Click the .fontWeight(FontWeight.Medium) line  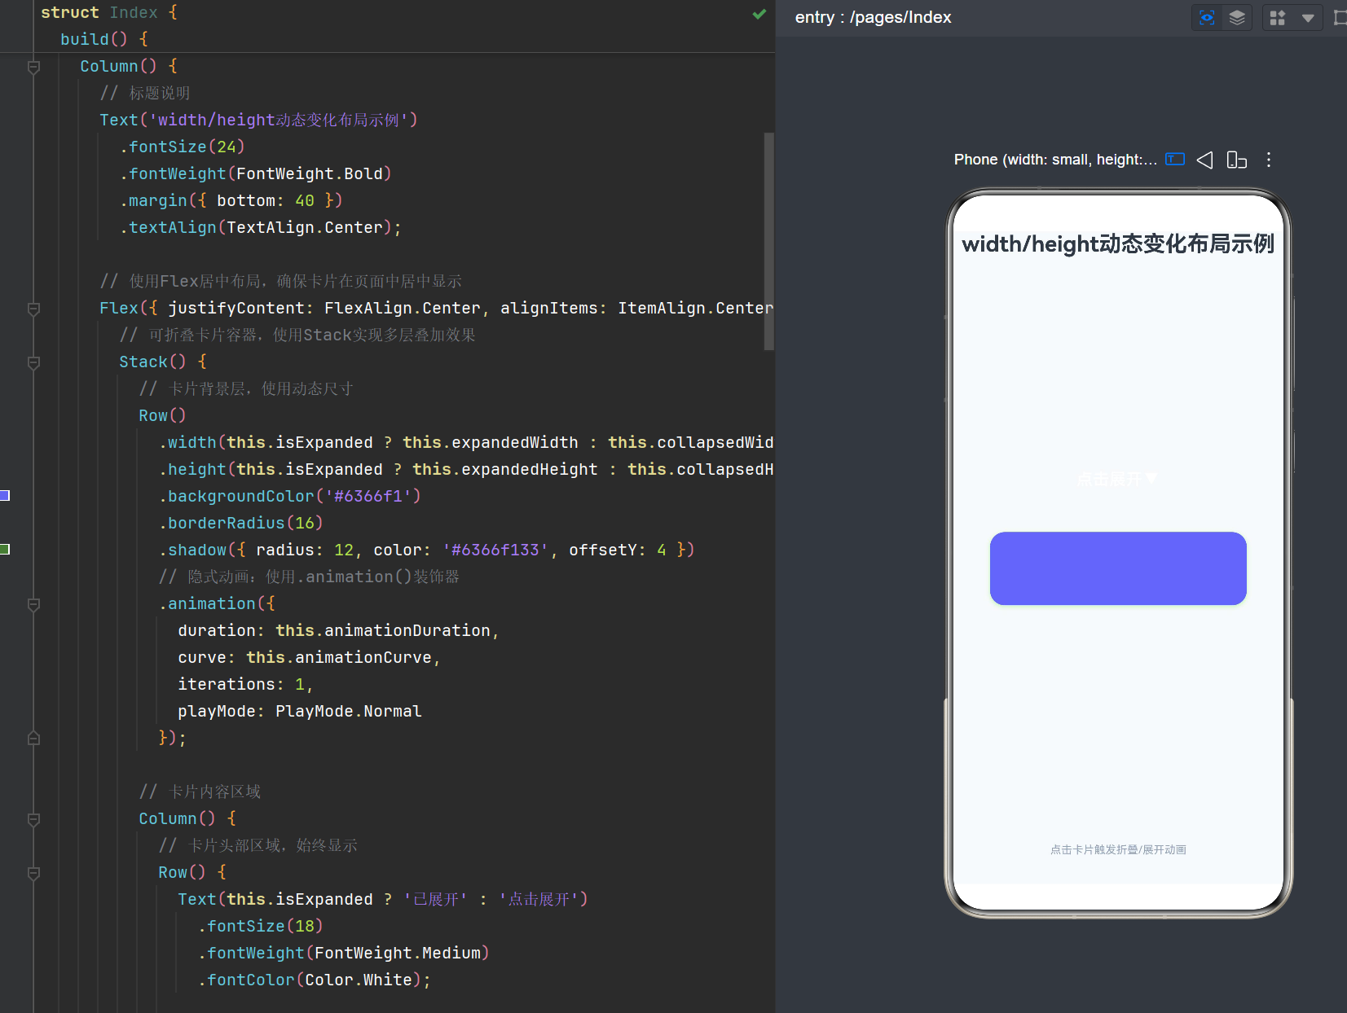click(344, 953)
